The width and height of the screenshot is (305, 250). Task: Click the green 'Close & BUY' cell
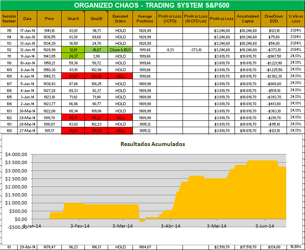pos(120,50)
